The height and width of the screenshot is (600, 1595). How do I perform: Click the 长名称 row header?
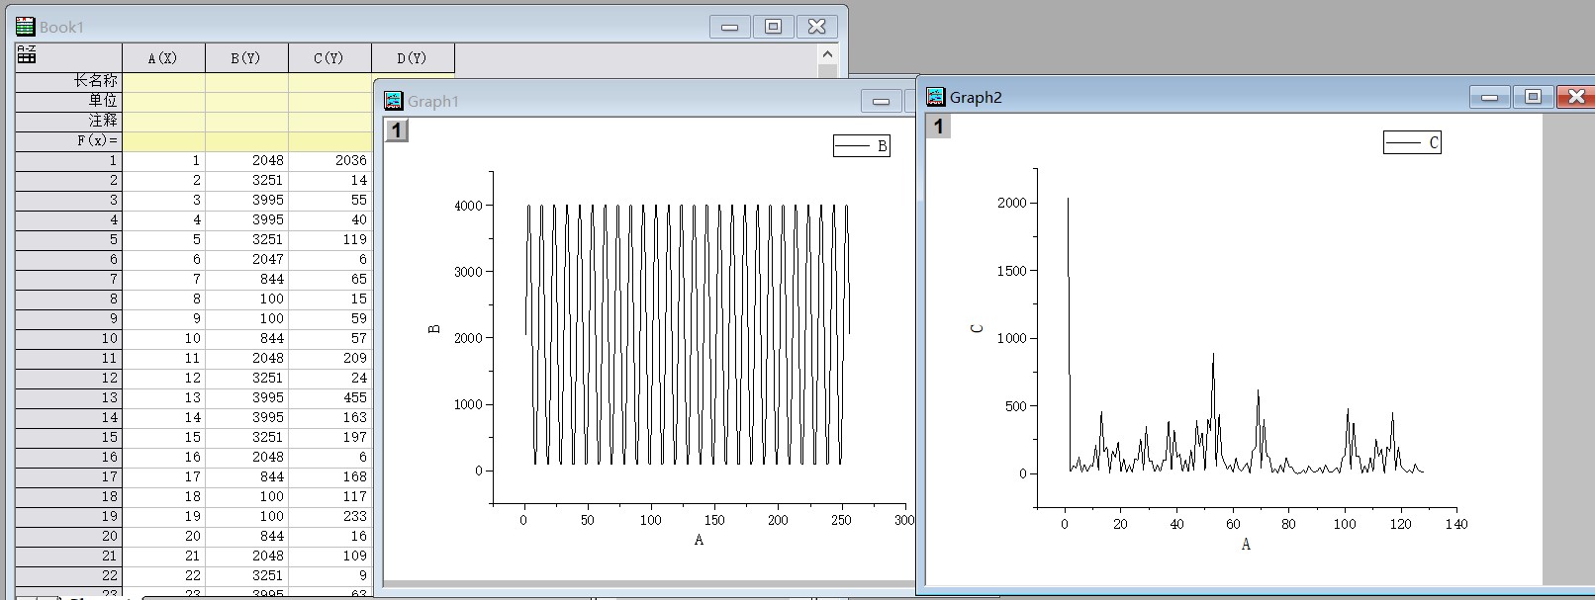click(68, 81)
